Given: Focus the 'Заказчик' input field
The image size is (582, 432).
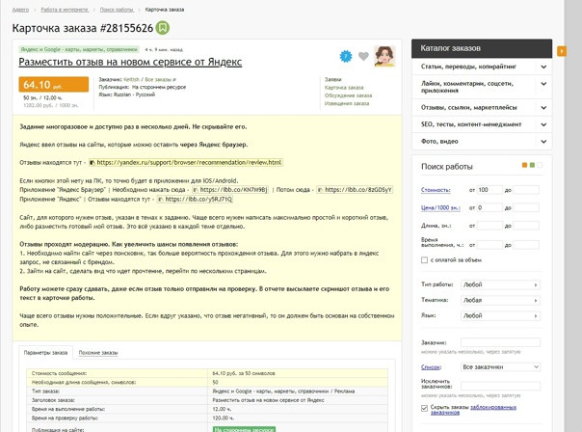Looking at the screenshot, I should pos(500,342).
